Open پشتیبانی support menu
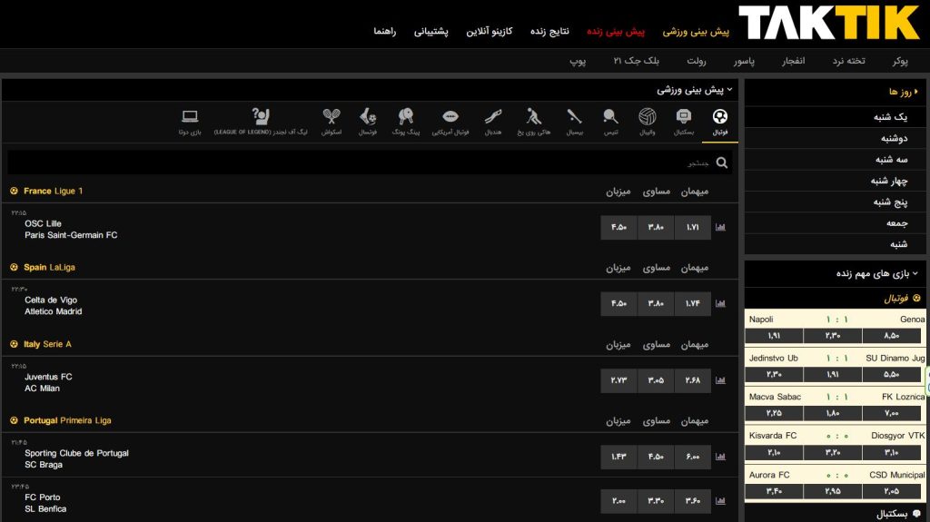Screen dimensions: 930x522 point(430,32)
